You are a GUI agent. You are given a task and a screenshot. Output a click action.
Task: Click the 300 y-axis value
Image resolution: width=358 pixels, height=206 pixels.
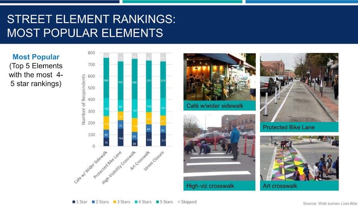point(91,111)
